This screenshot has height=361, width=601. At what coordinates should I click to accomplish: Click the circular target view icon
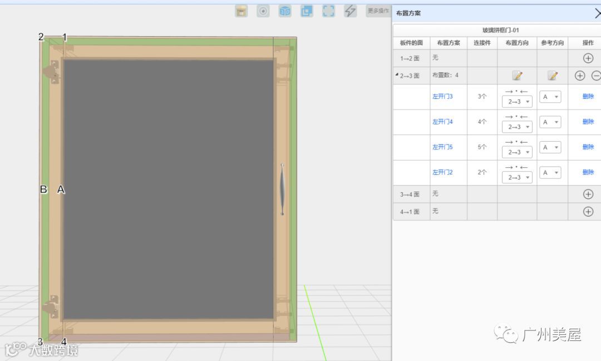click(x=263, y=11)
